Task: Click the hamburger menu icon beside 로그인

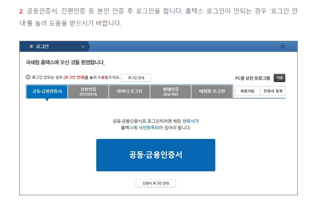Action: pos(31,46)
